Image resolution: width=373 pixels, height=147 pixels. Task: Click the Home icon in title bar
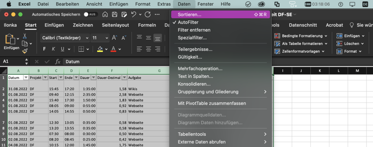(x=105, y=15)
